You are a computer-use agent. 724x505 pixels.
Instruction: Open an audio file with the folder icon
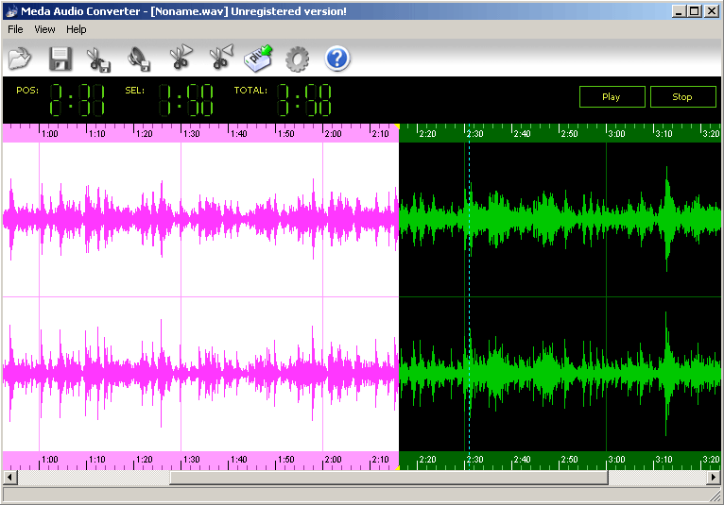click(20, 59)
